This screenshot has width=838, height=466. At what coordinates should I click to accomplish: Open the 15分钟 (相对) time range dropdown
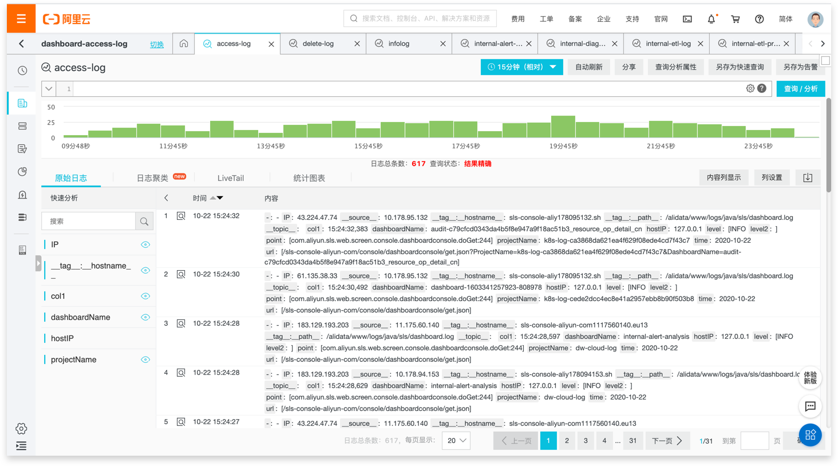(x=521, y=67)
